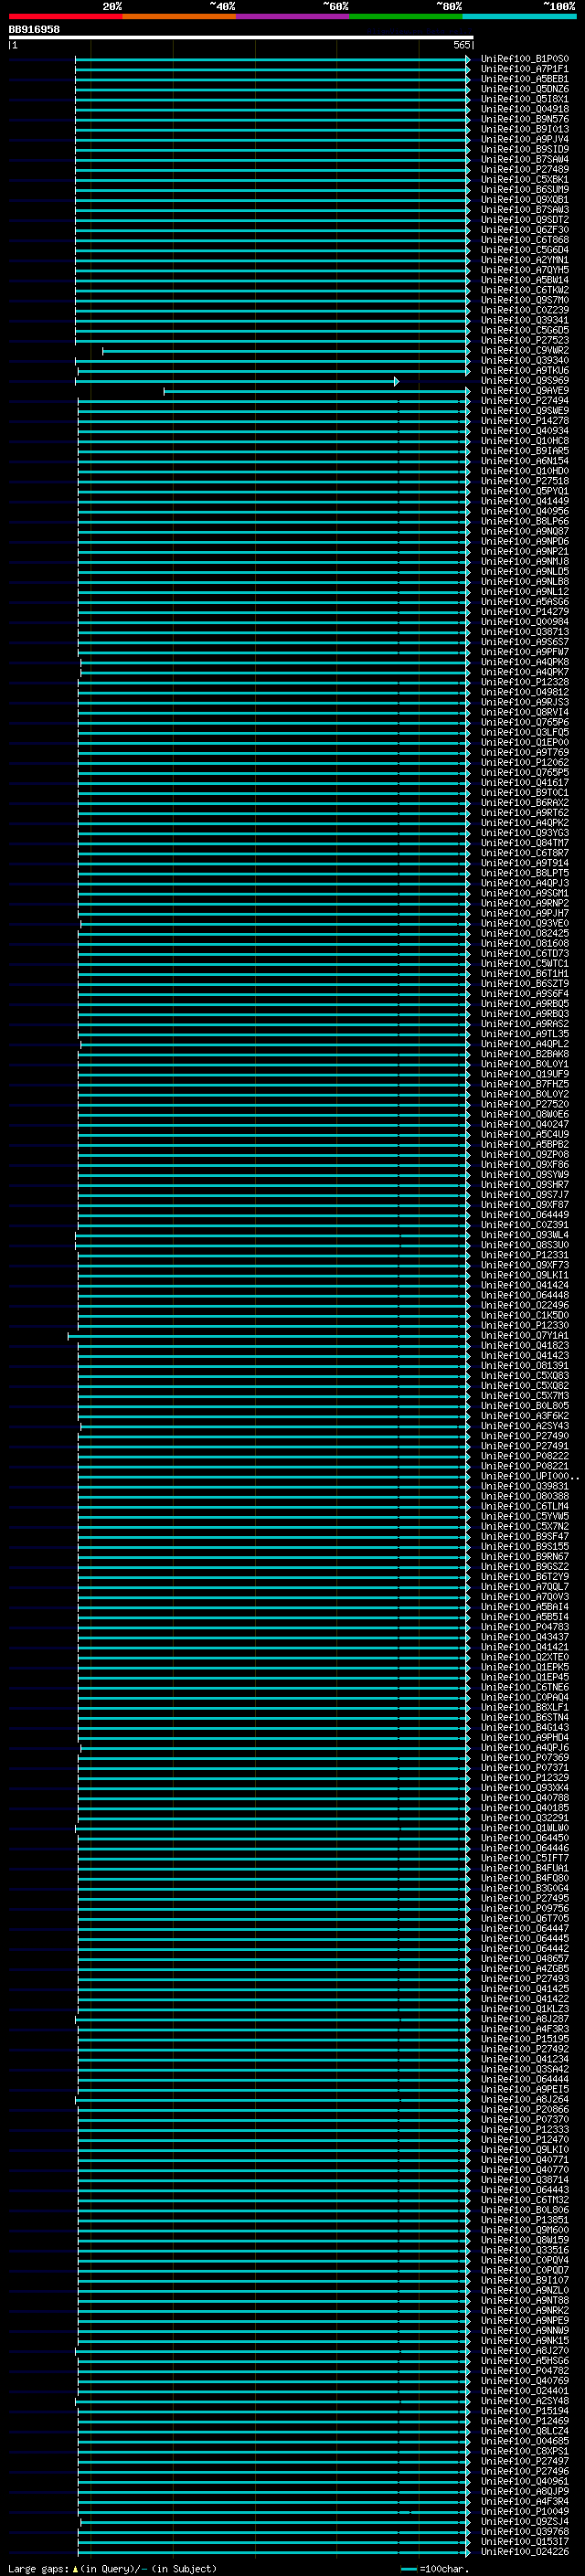Click the UniRef100_P12331 label
Image resolution: width=585 pixels, height=2576 pixels.
[525, 1255]
